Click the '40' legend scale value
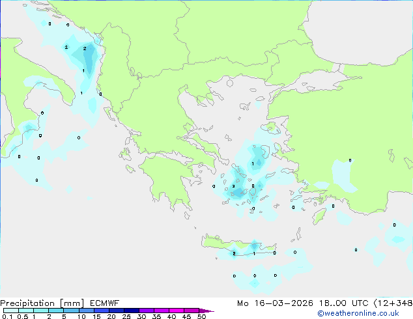The image size is (413, 319). tap(171, 316)
